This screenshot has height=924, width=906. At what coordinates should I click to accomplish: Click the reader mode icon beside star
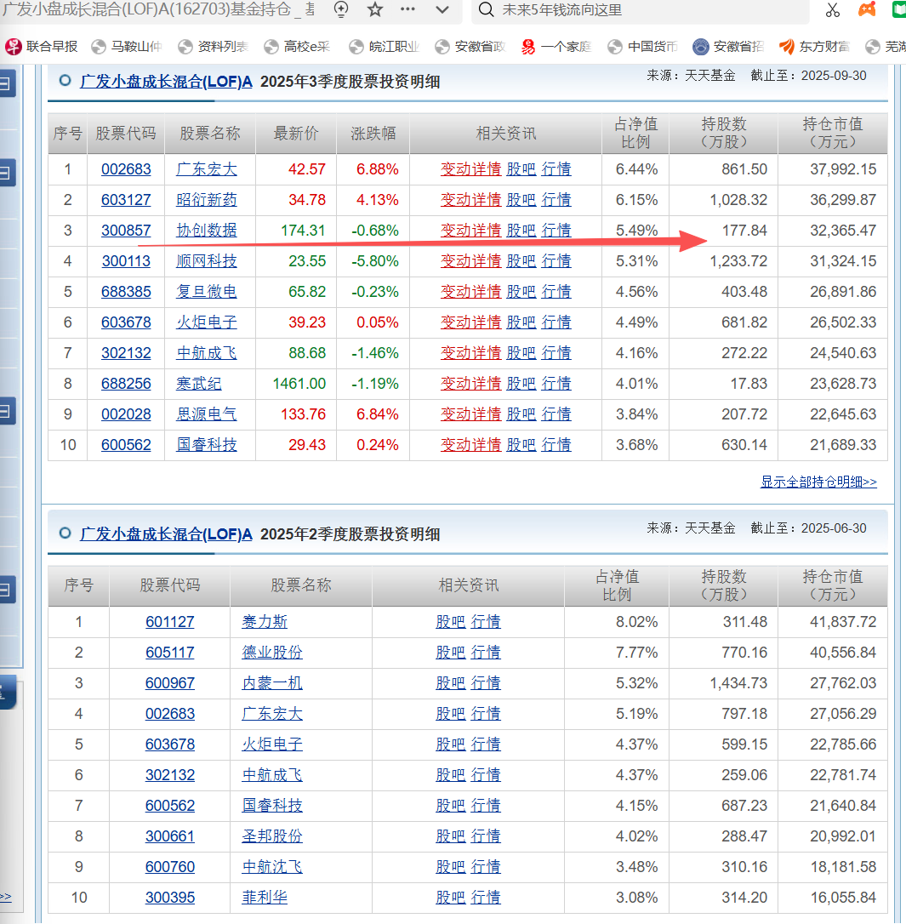click(341, 9)
